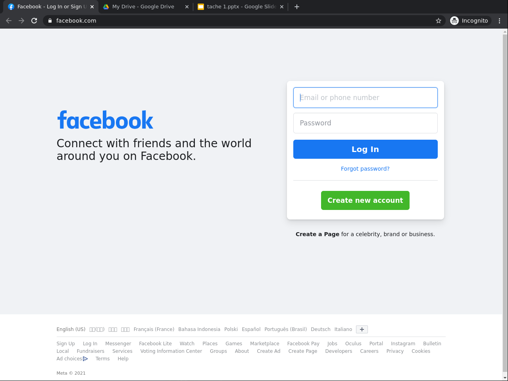508x381 pixels.
Task: Open the Fundraisers footer link
Action: tap(90, 351)
